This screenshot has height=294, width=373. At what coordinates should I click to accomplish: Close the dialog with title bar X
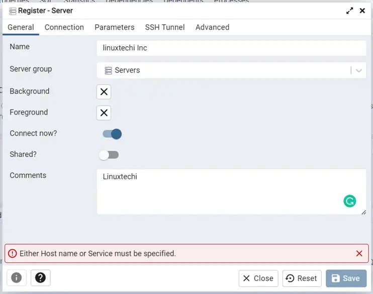362,11
